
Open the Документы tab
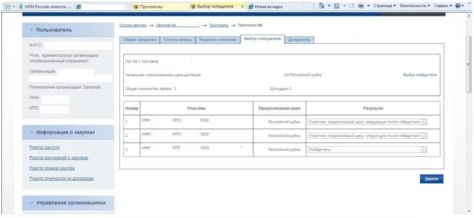click(299, 40)
